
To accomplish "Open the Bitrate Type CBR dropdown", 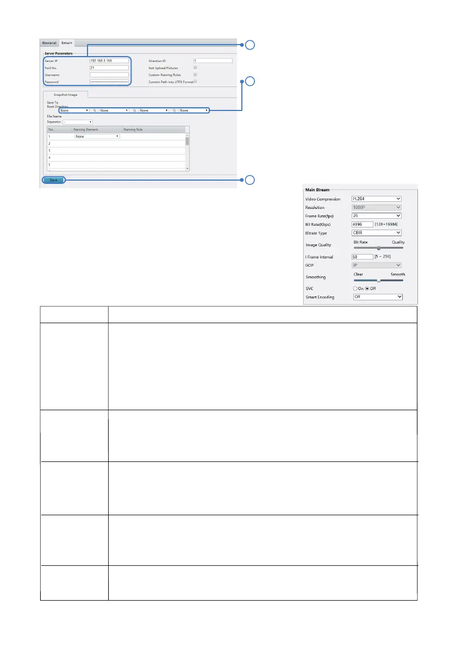I will (x=377, y=233).
